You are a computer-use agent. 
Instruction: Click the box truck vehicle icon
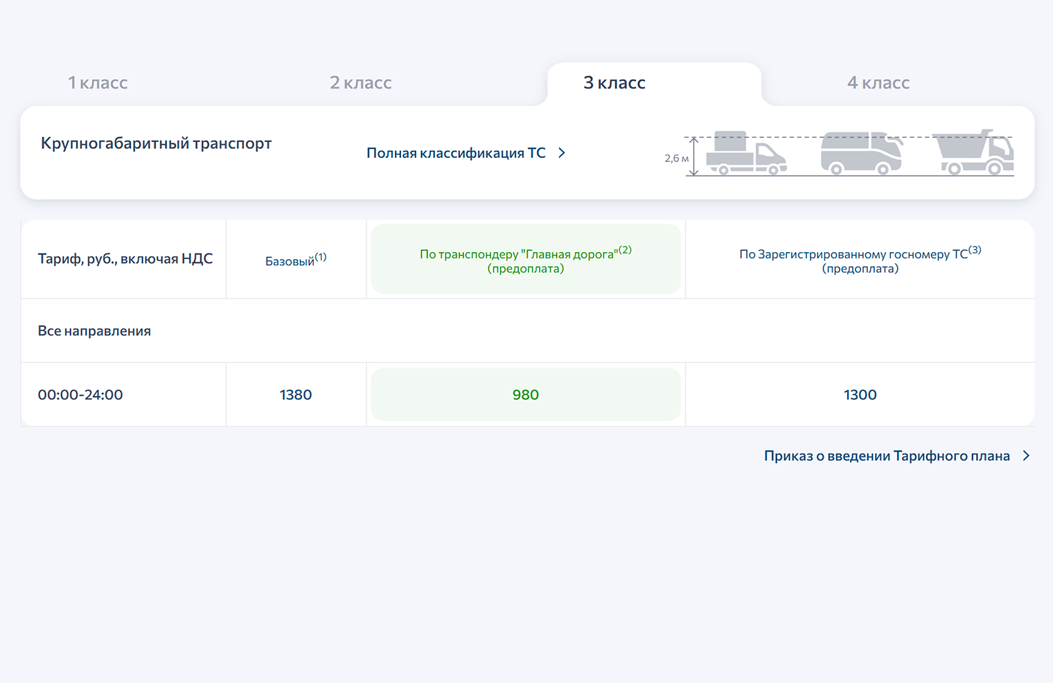746,152
